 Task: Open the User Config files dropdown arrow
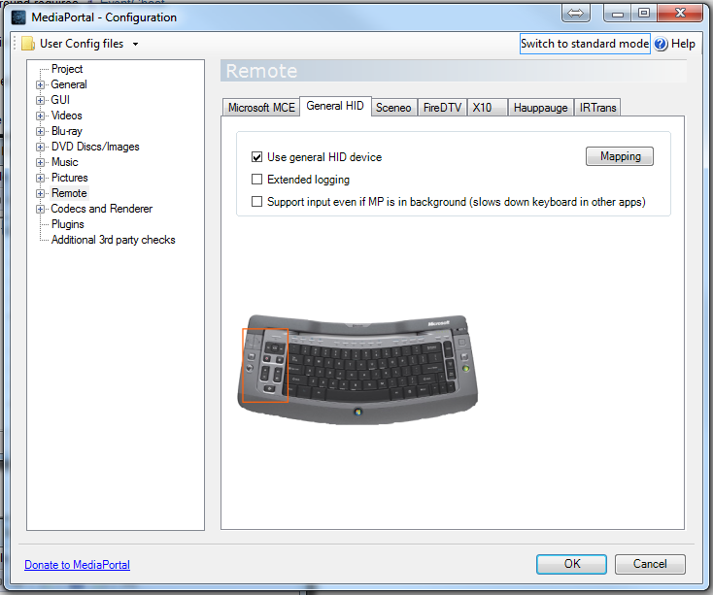click(x=135, y=45)
